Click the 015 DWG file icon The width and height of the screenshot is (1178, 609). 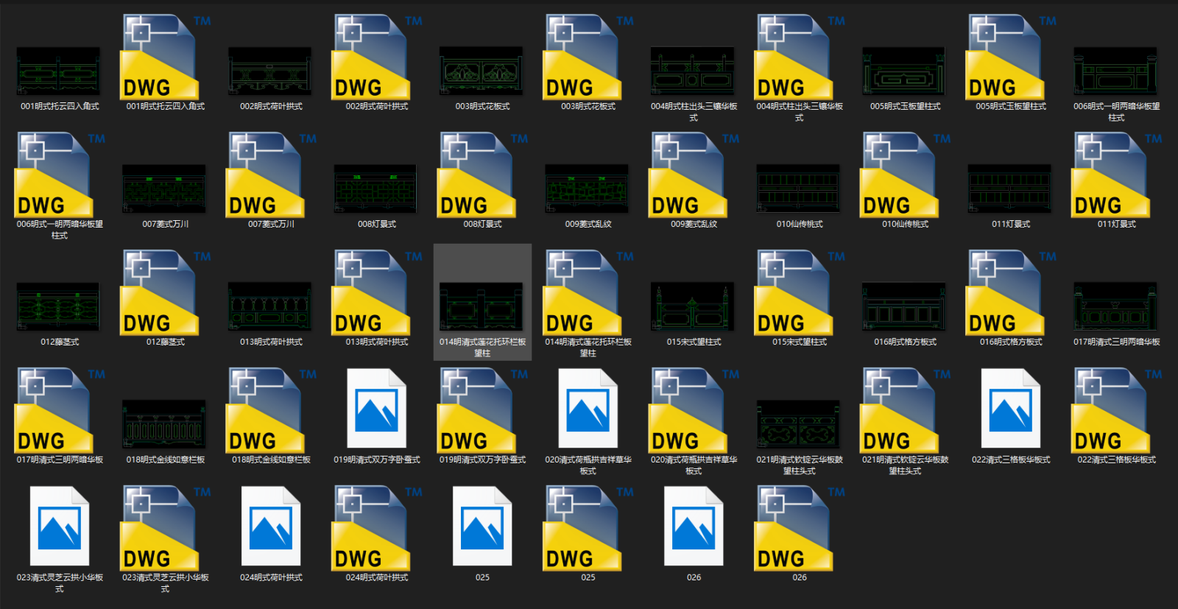tap(794, 292)
